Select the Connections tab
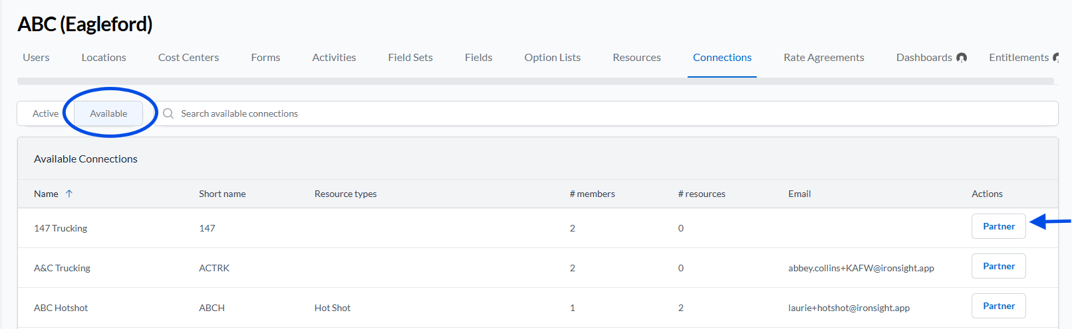The height and width of the screenshot is (329, 1072). pyautogui.click(x=722, y=58)
